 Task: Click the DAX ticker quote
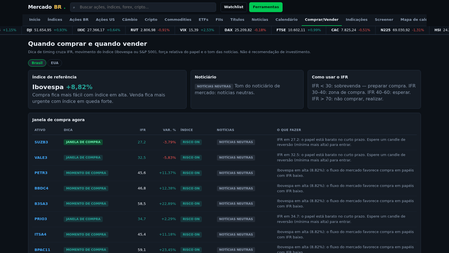245,30
